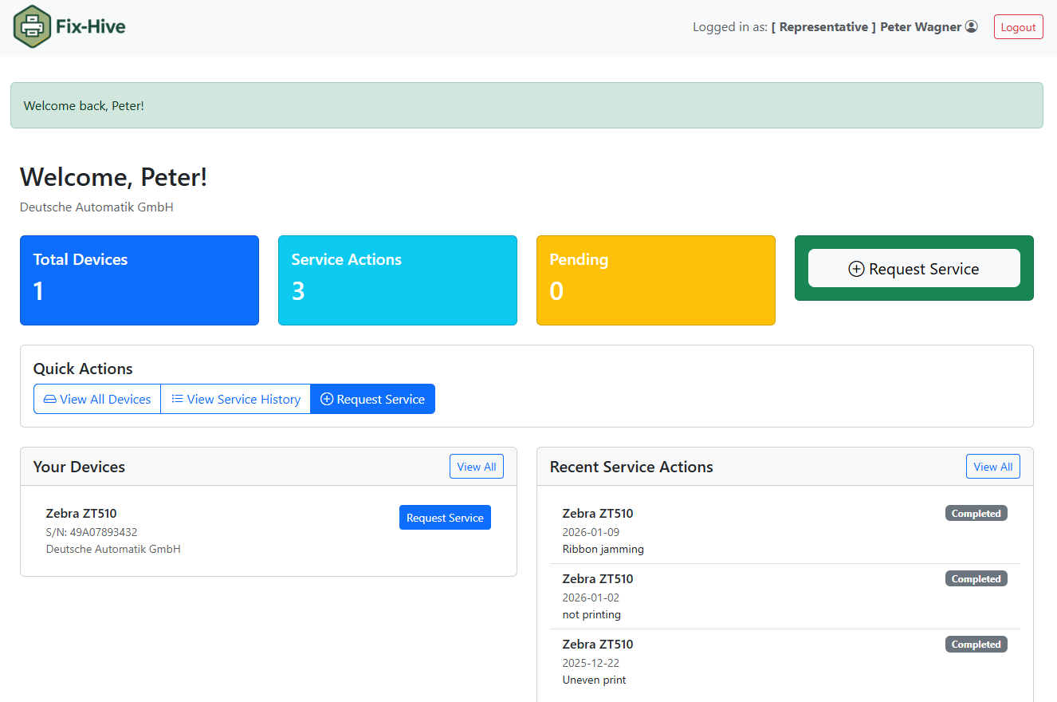Click the user profile icon beside Peter Wagner
The height and width of the screenshot is (702, 1057).
pyautogui.click(x=971, y=26)
